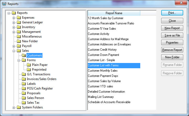Viewport: 189px width, 116px height.
Task: Open the POS/Cash Register folder
Action: (x=40, y=88)
